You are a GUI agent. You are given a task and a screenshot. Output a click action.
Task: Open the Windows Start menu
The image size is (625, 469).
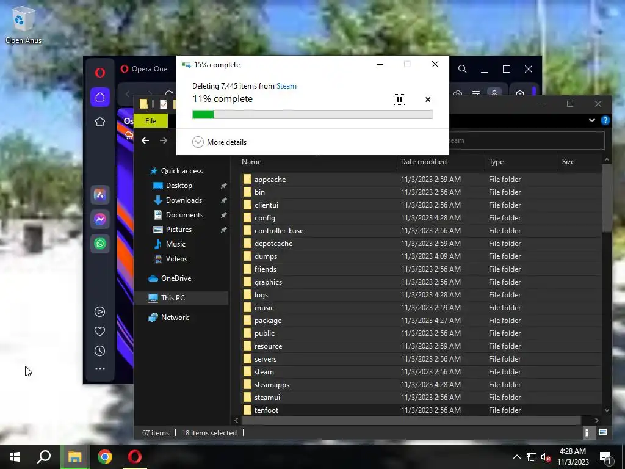pyautogui.click(x=15, y=457)
